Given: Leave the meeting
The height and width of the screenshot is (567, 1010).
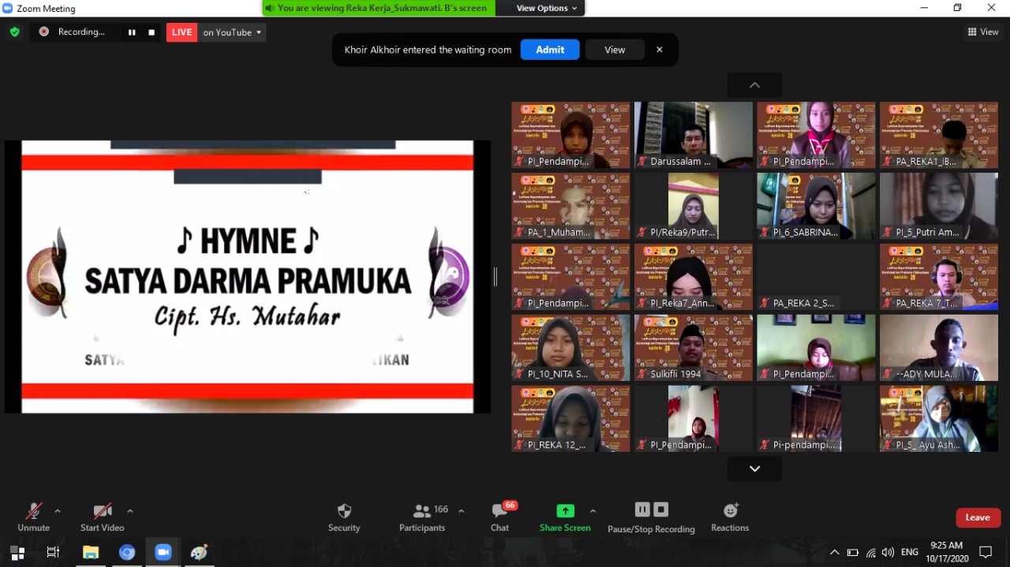Looking at the screenshot, I should point(978,517).
